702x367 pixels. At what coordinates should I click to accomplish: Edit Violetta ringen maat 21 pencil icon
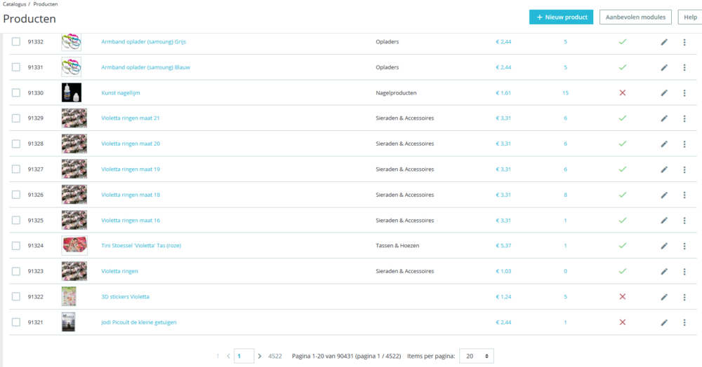click(664, 118)
